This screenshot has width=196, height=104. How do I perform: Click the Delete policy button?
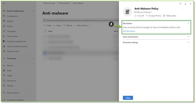tap(170, 16)
